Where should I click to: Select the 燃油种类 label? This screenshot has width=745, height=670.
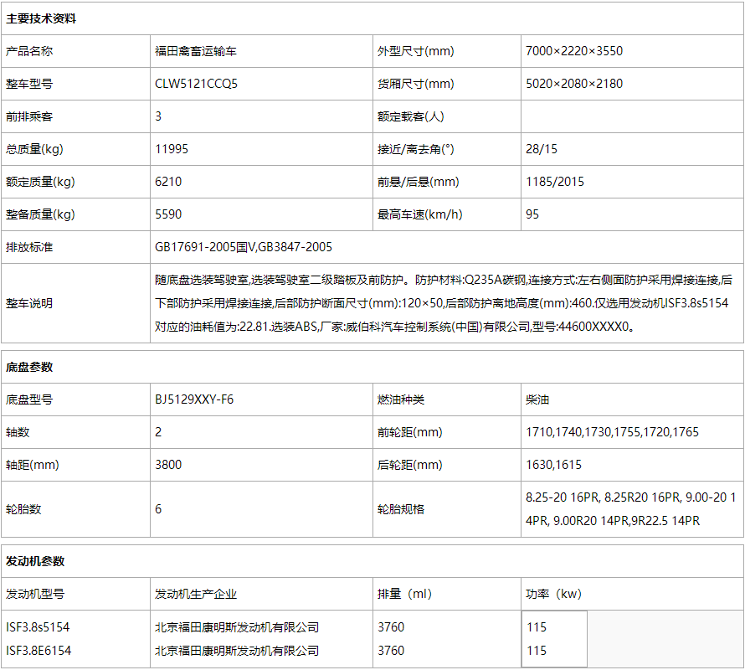click(400, 399)
